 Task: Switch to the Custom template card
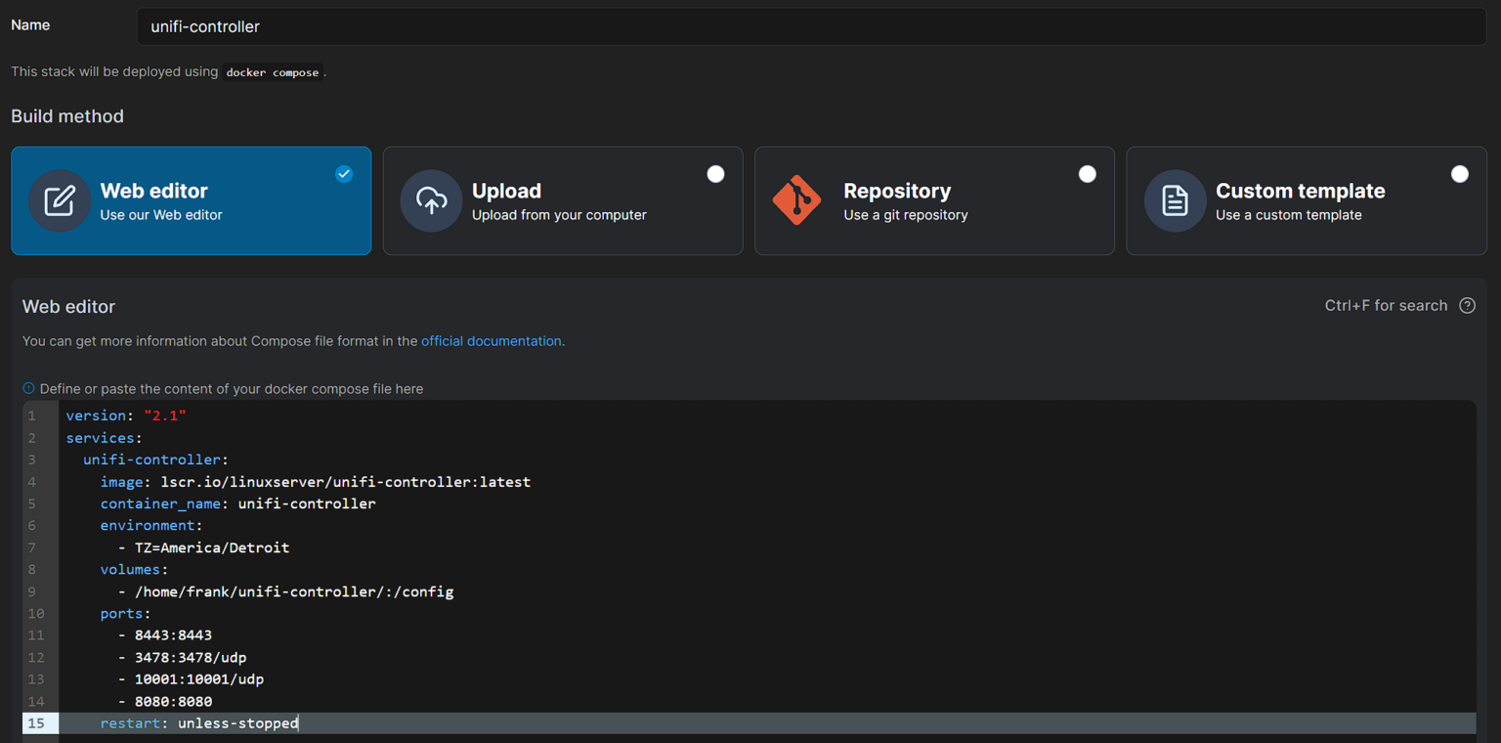[x=1307, y=200]
